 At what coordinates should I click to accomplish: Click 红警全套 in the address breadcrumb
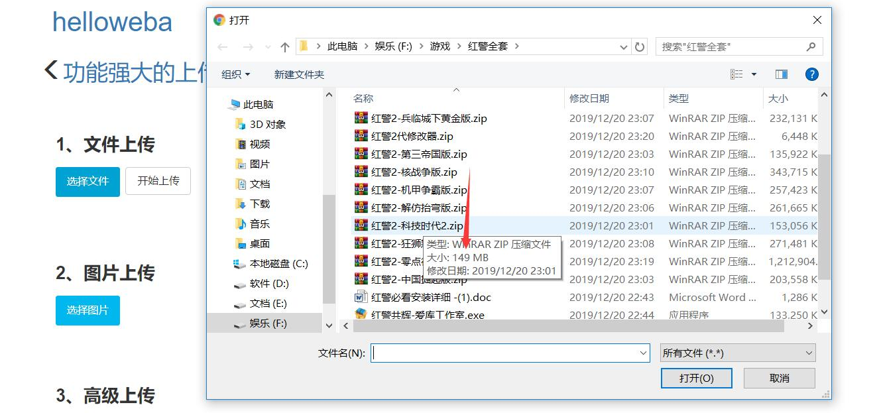click(488, 46)
